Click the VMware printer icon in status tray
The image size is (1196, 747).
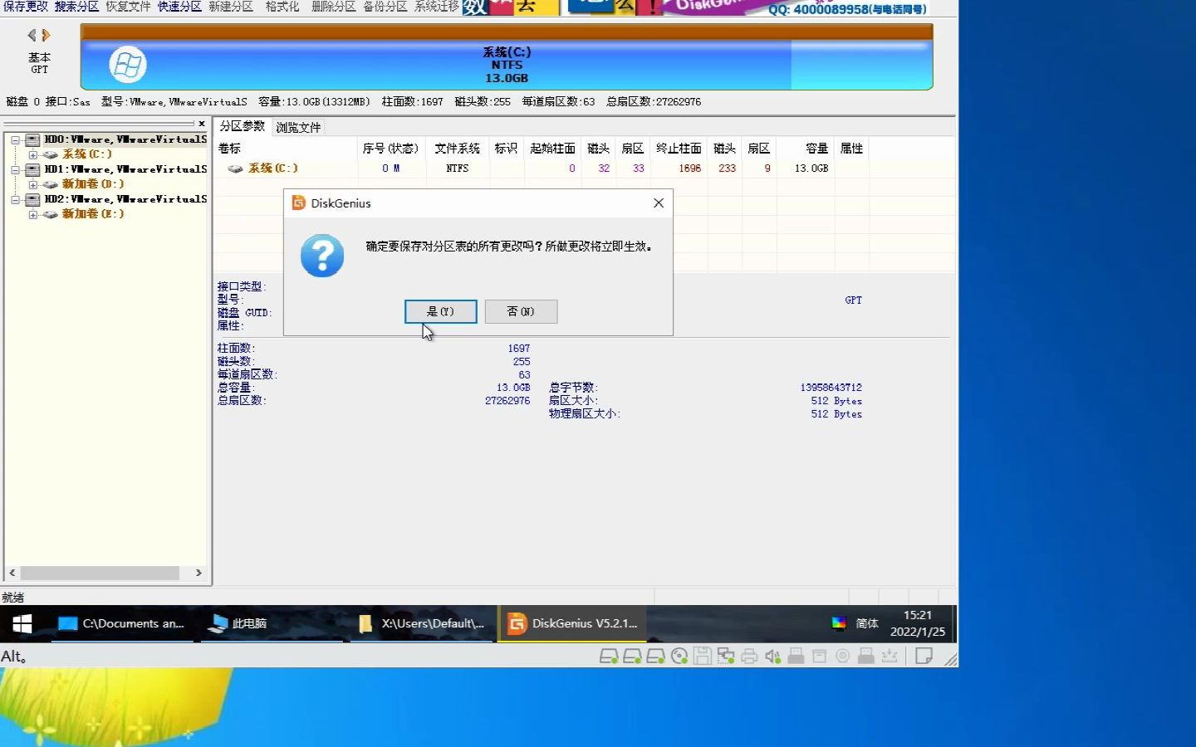749,656
